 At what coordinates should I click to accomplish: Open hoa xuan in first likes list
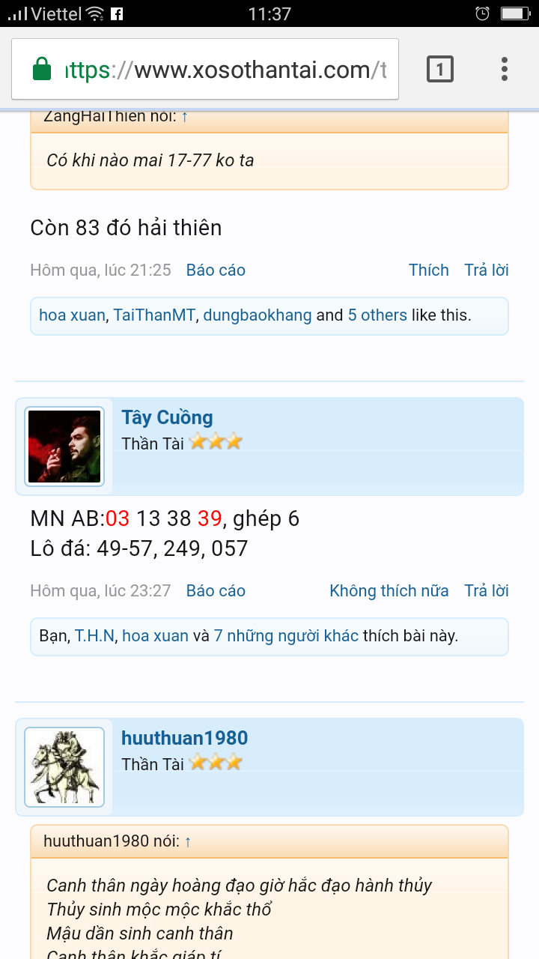(x=72, y=315)
